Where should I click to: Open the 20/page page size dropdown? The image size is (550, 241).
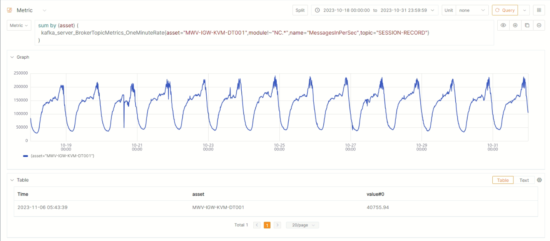pos(303,225)
